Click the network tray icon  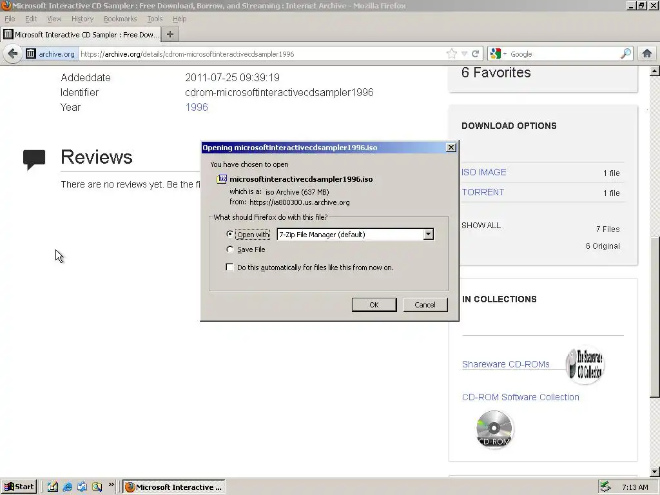tap(605, 487)
